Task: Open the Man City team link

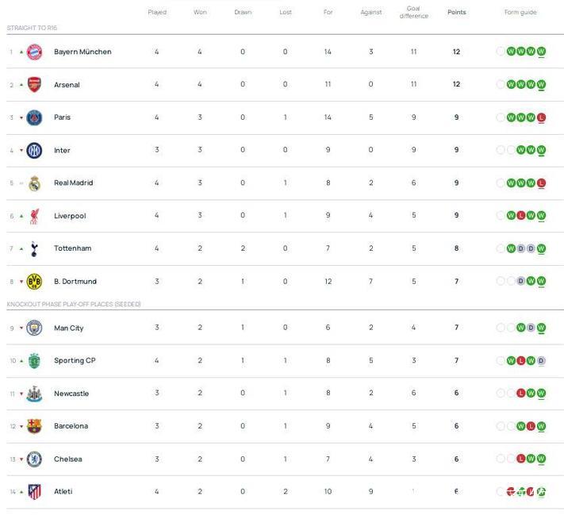Action: pyautogui.click(x=68, y=328)
